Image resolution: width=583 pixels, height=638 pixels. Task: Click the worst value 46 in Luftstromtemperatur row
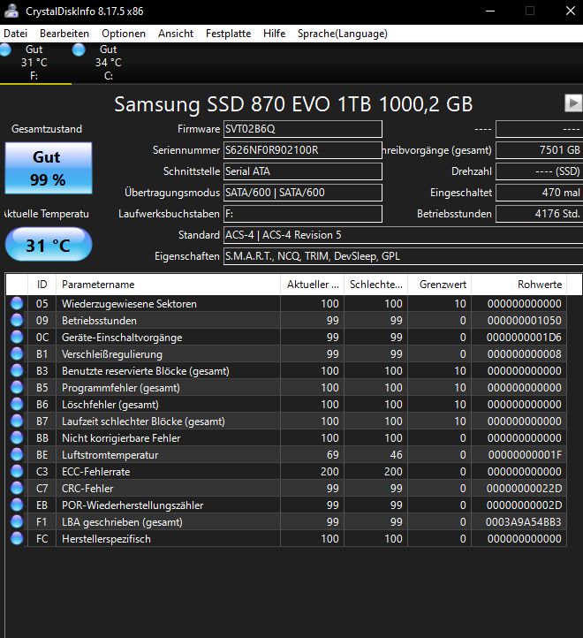pos(396,455)
